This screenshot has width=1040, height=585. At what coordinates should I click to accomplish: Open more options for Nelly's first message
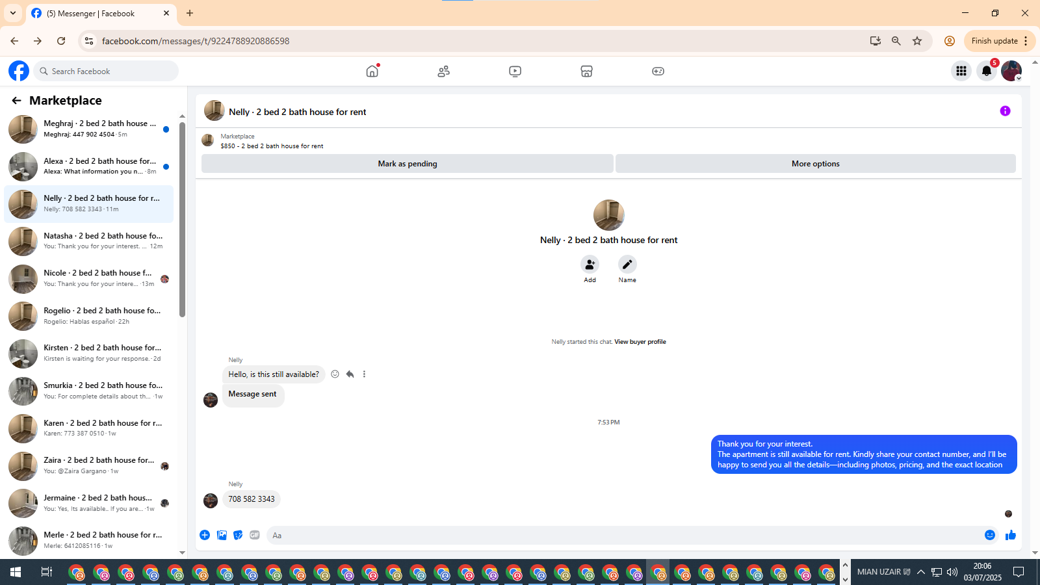[x=364, y=374]
